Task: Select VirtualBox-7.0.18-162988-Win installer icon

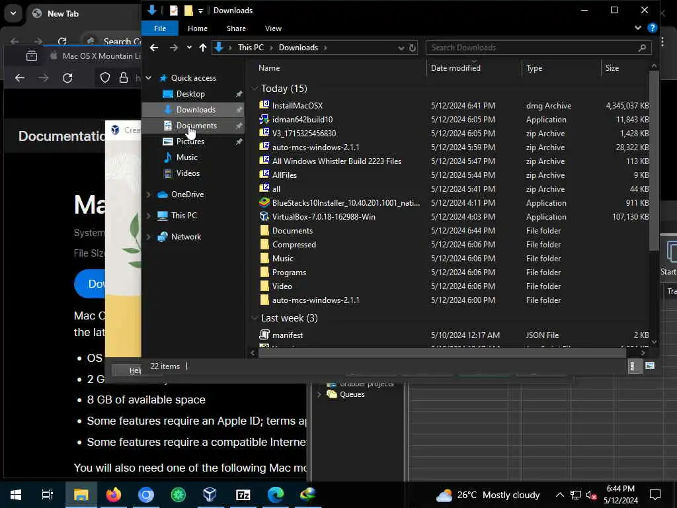Action: [264, 216]
